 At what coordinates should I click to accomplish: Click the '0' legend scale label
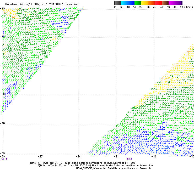(115, 7)
